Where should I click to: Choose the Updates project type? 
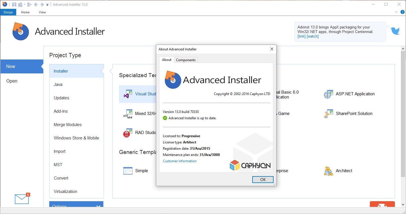coord(76,98)
